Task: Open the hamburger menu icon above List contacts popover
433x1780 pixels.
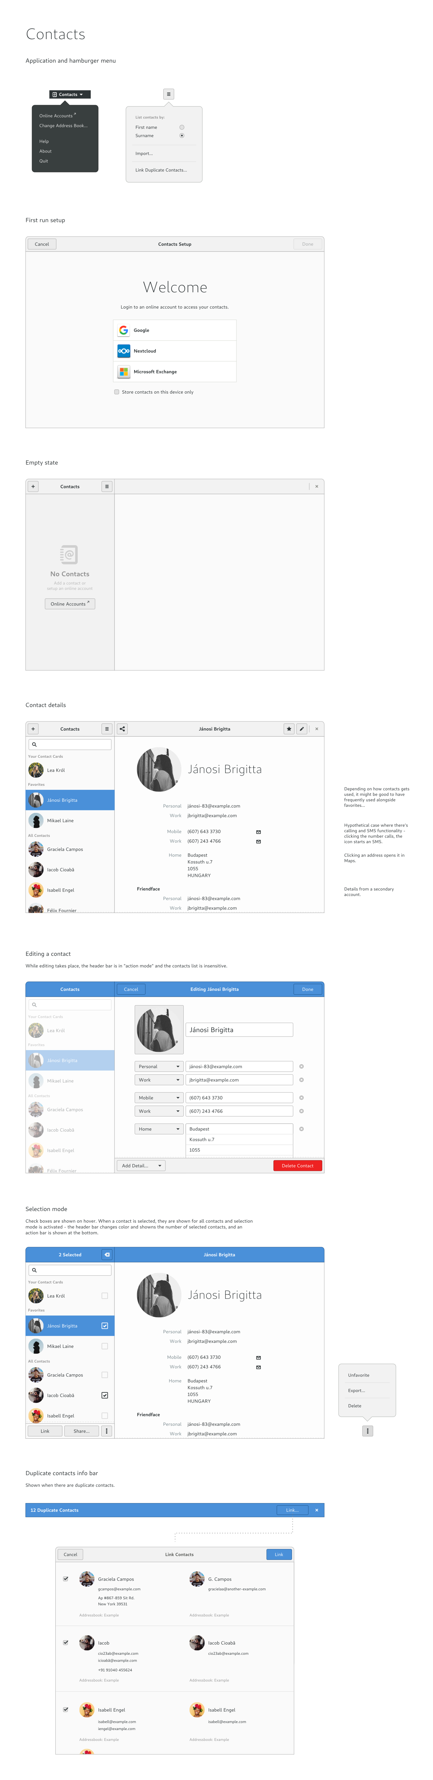Action: point(169,94)
